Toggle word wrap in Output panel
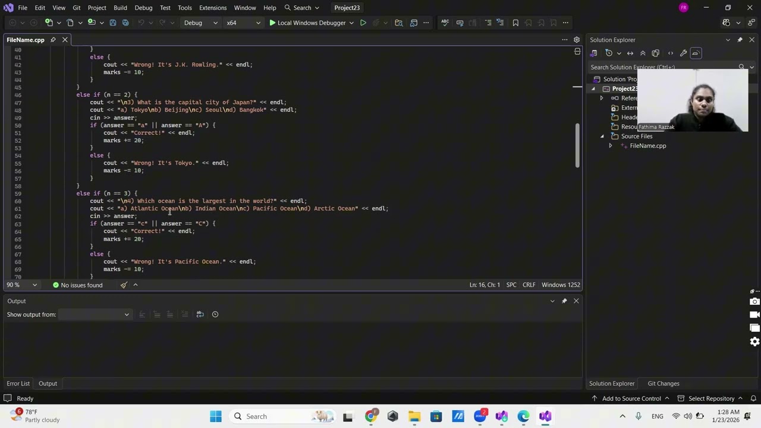761x428 pixels. 200,314
